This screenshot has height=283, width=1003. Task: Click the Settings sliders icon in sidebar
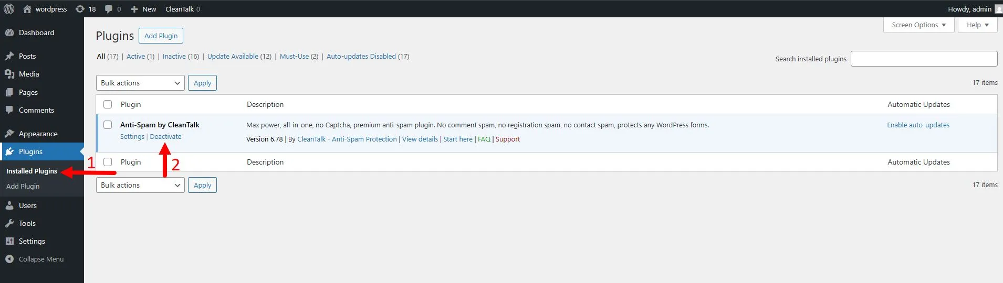point(9,241)
